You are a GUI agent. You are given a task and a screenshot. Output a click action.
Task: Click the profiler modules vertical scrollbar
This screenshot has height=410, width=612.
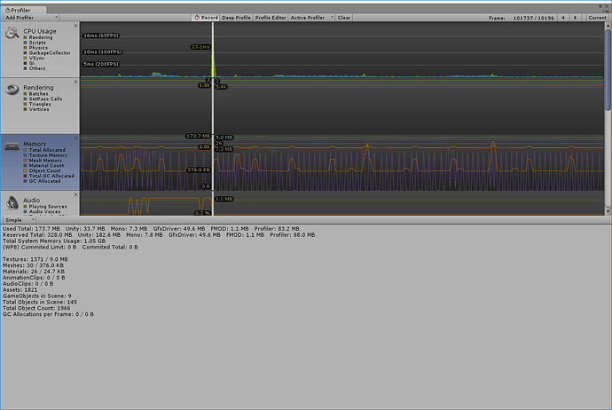pos(608,70)
